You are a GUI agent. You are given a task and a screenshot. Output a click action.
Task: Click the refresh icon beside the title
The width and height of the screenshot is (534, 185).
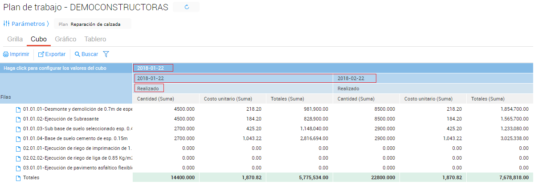(187, 7)
